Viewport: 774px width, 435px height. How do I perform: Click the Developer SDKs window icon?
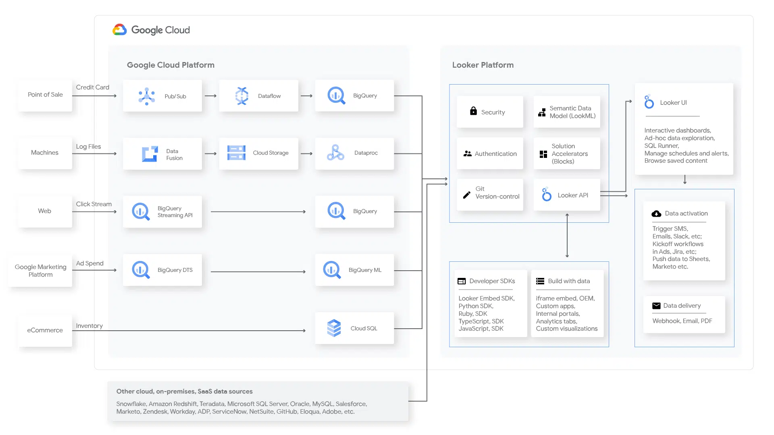point(462,281)
